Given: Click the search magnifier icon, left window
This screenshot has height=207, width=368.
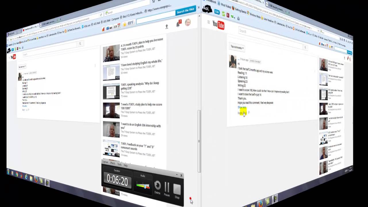Looking at the screenshot, I should [x=80, y=44].
